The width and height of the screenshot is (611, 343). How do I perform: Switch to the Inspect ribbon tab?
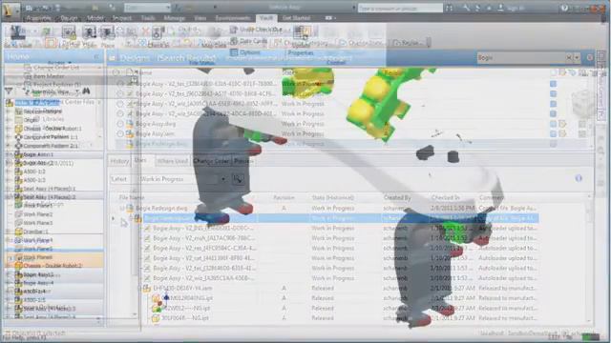(122, 18)
